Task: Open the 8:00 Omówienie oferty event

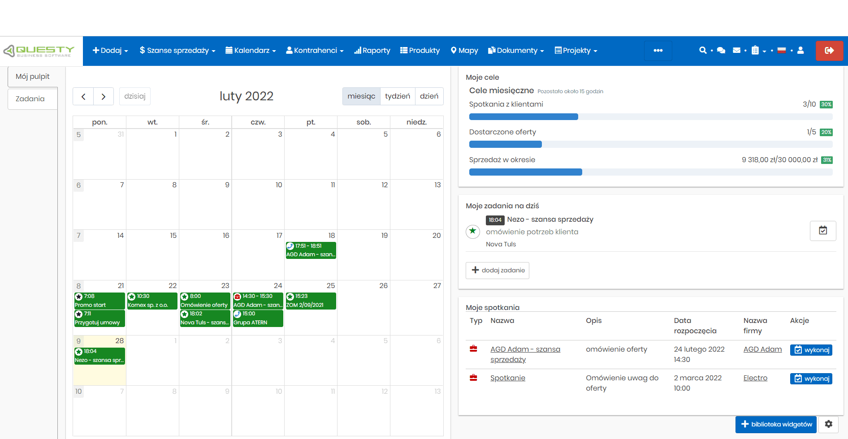Action: 205,301
